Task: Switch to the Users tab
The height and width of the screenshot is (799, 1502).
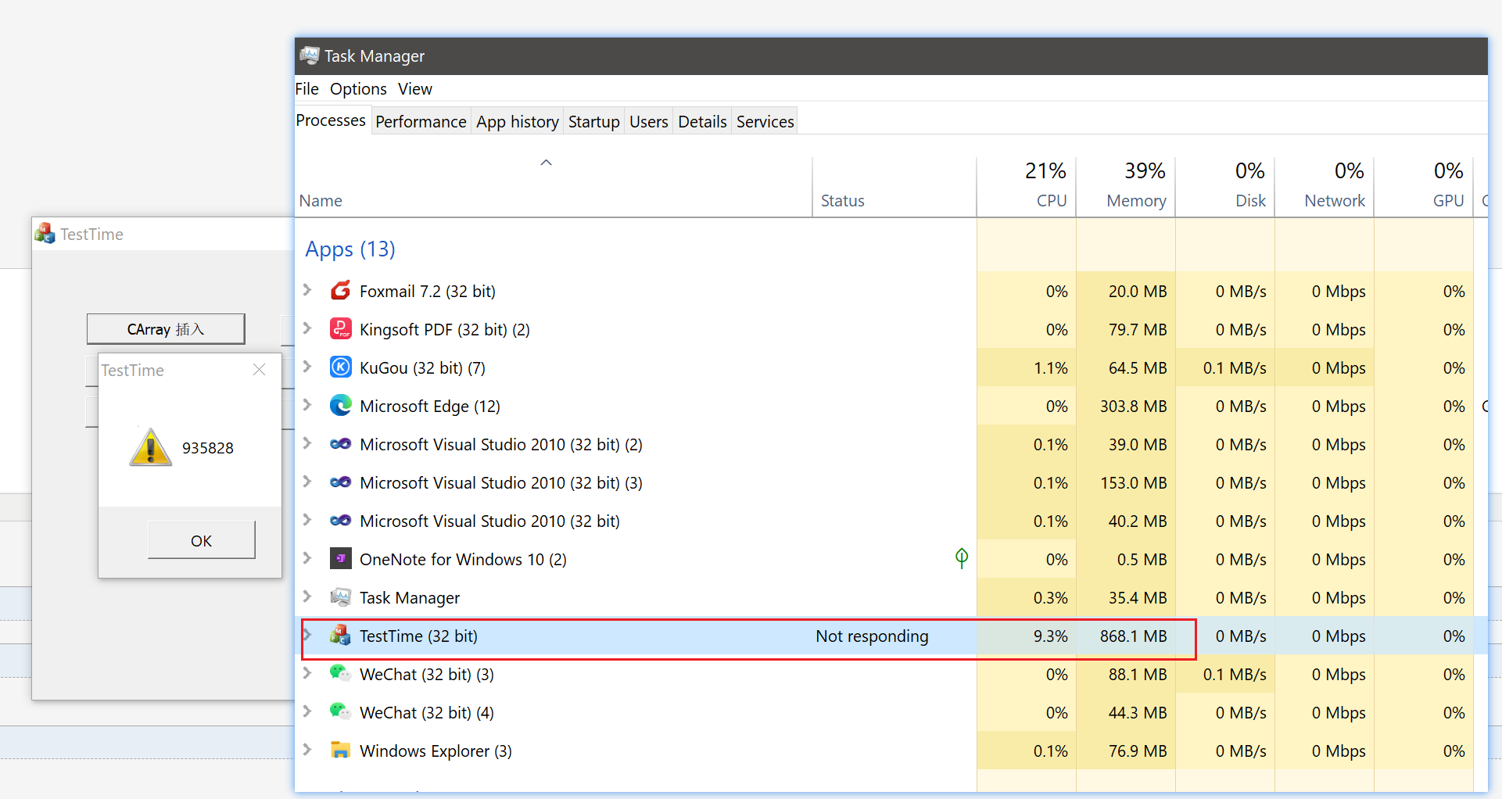Action: pos(649,122)
